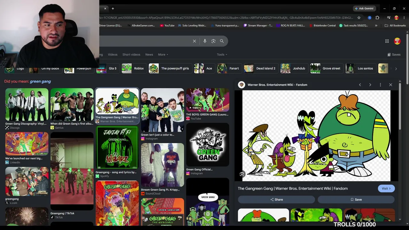Bookmark this page with the star icon
Screen dimensions: 409x230
[x=359, y=18]
